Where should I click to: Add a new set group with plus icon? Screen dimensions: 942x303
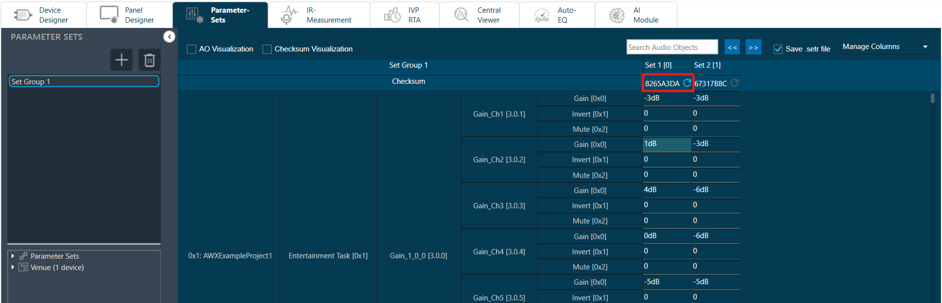121,60
